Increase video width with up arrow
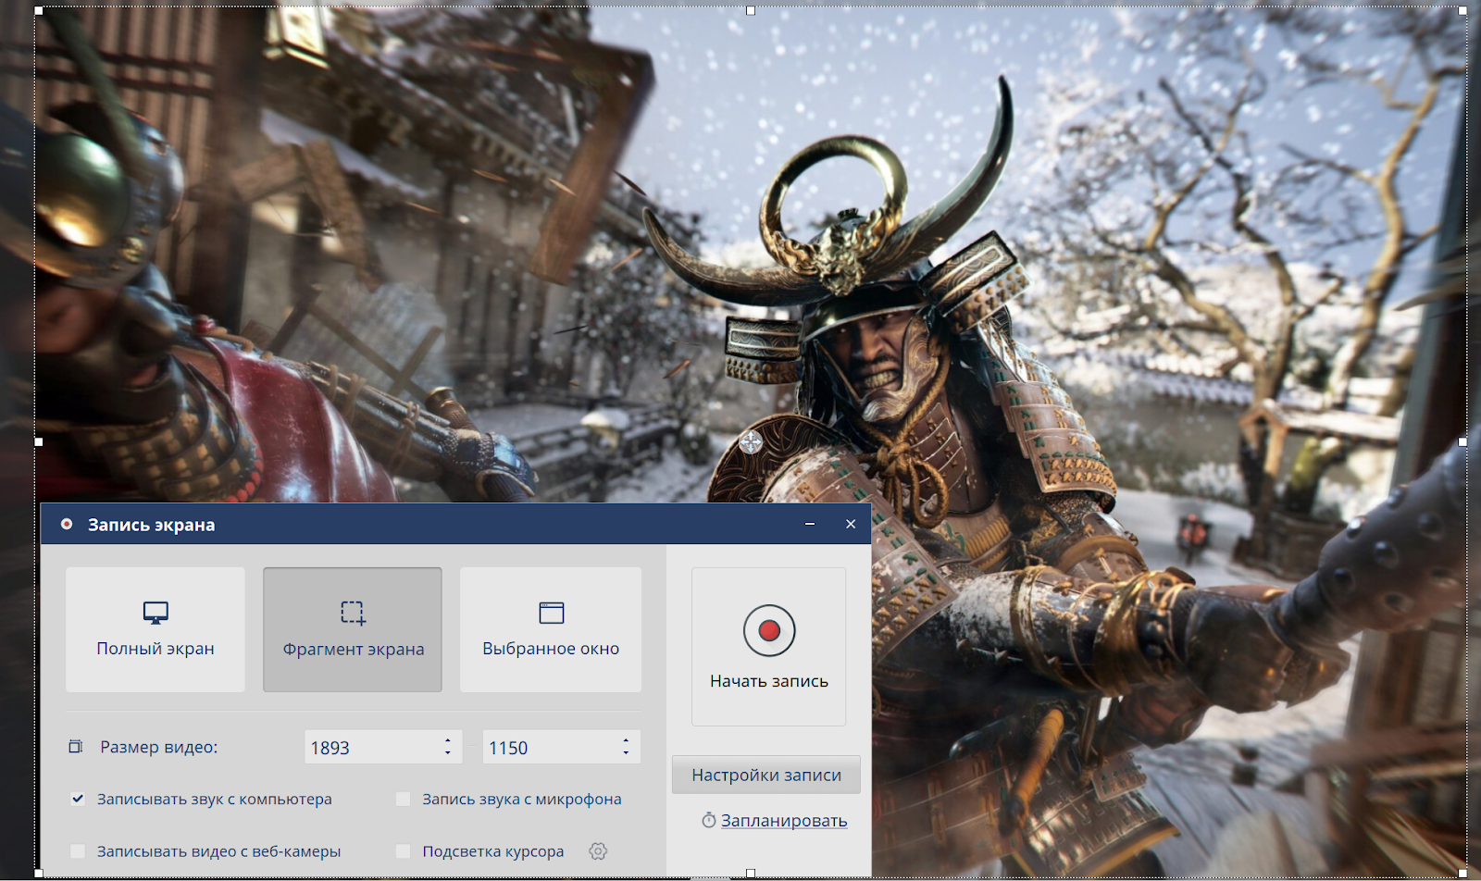This screenshot has height=881, width=1481. (x=448, y=740)
